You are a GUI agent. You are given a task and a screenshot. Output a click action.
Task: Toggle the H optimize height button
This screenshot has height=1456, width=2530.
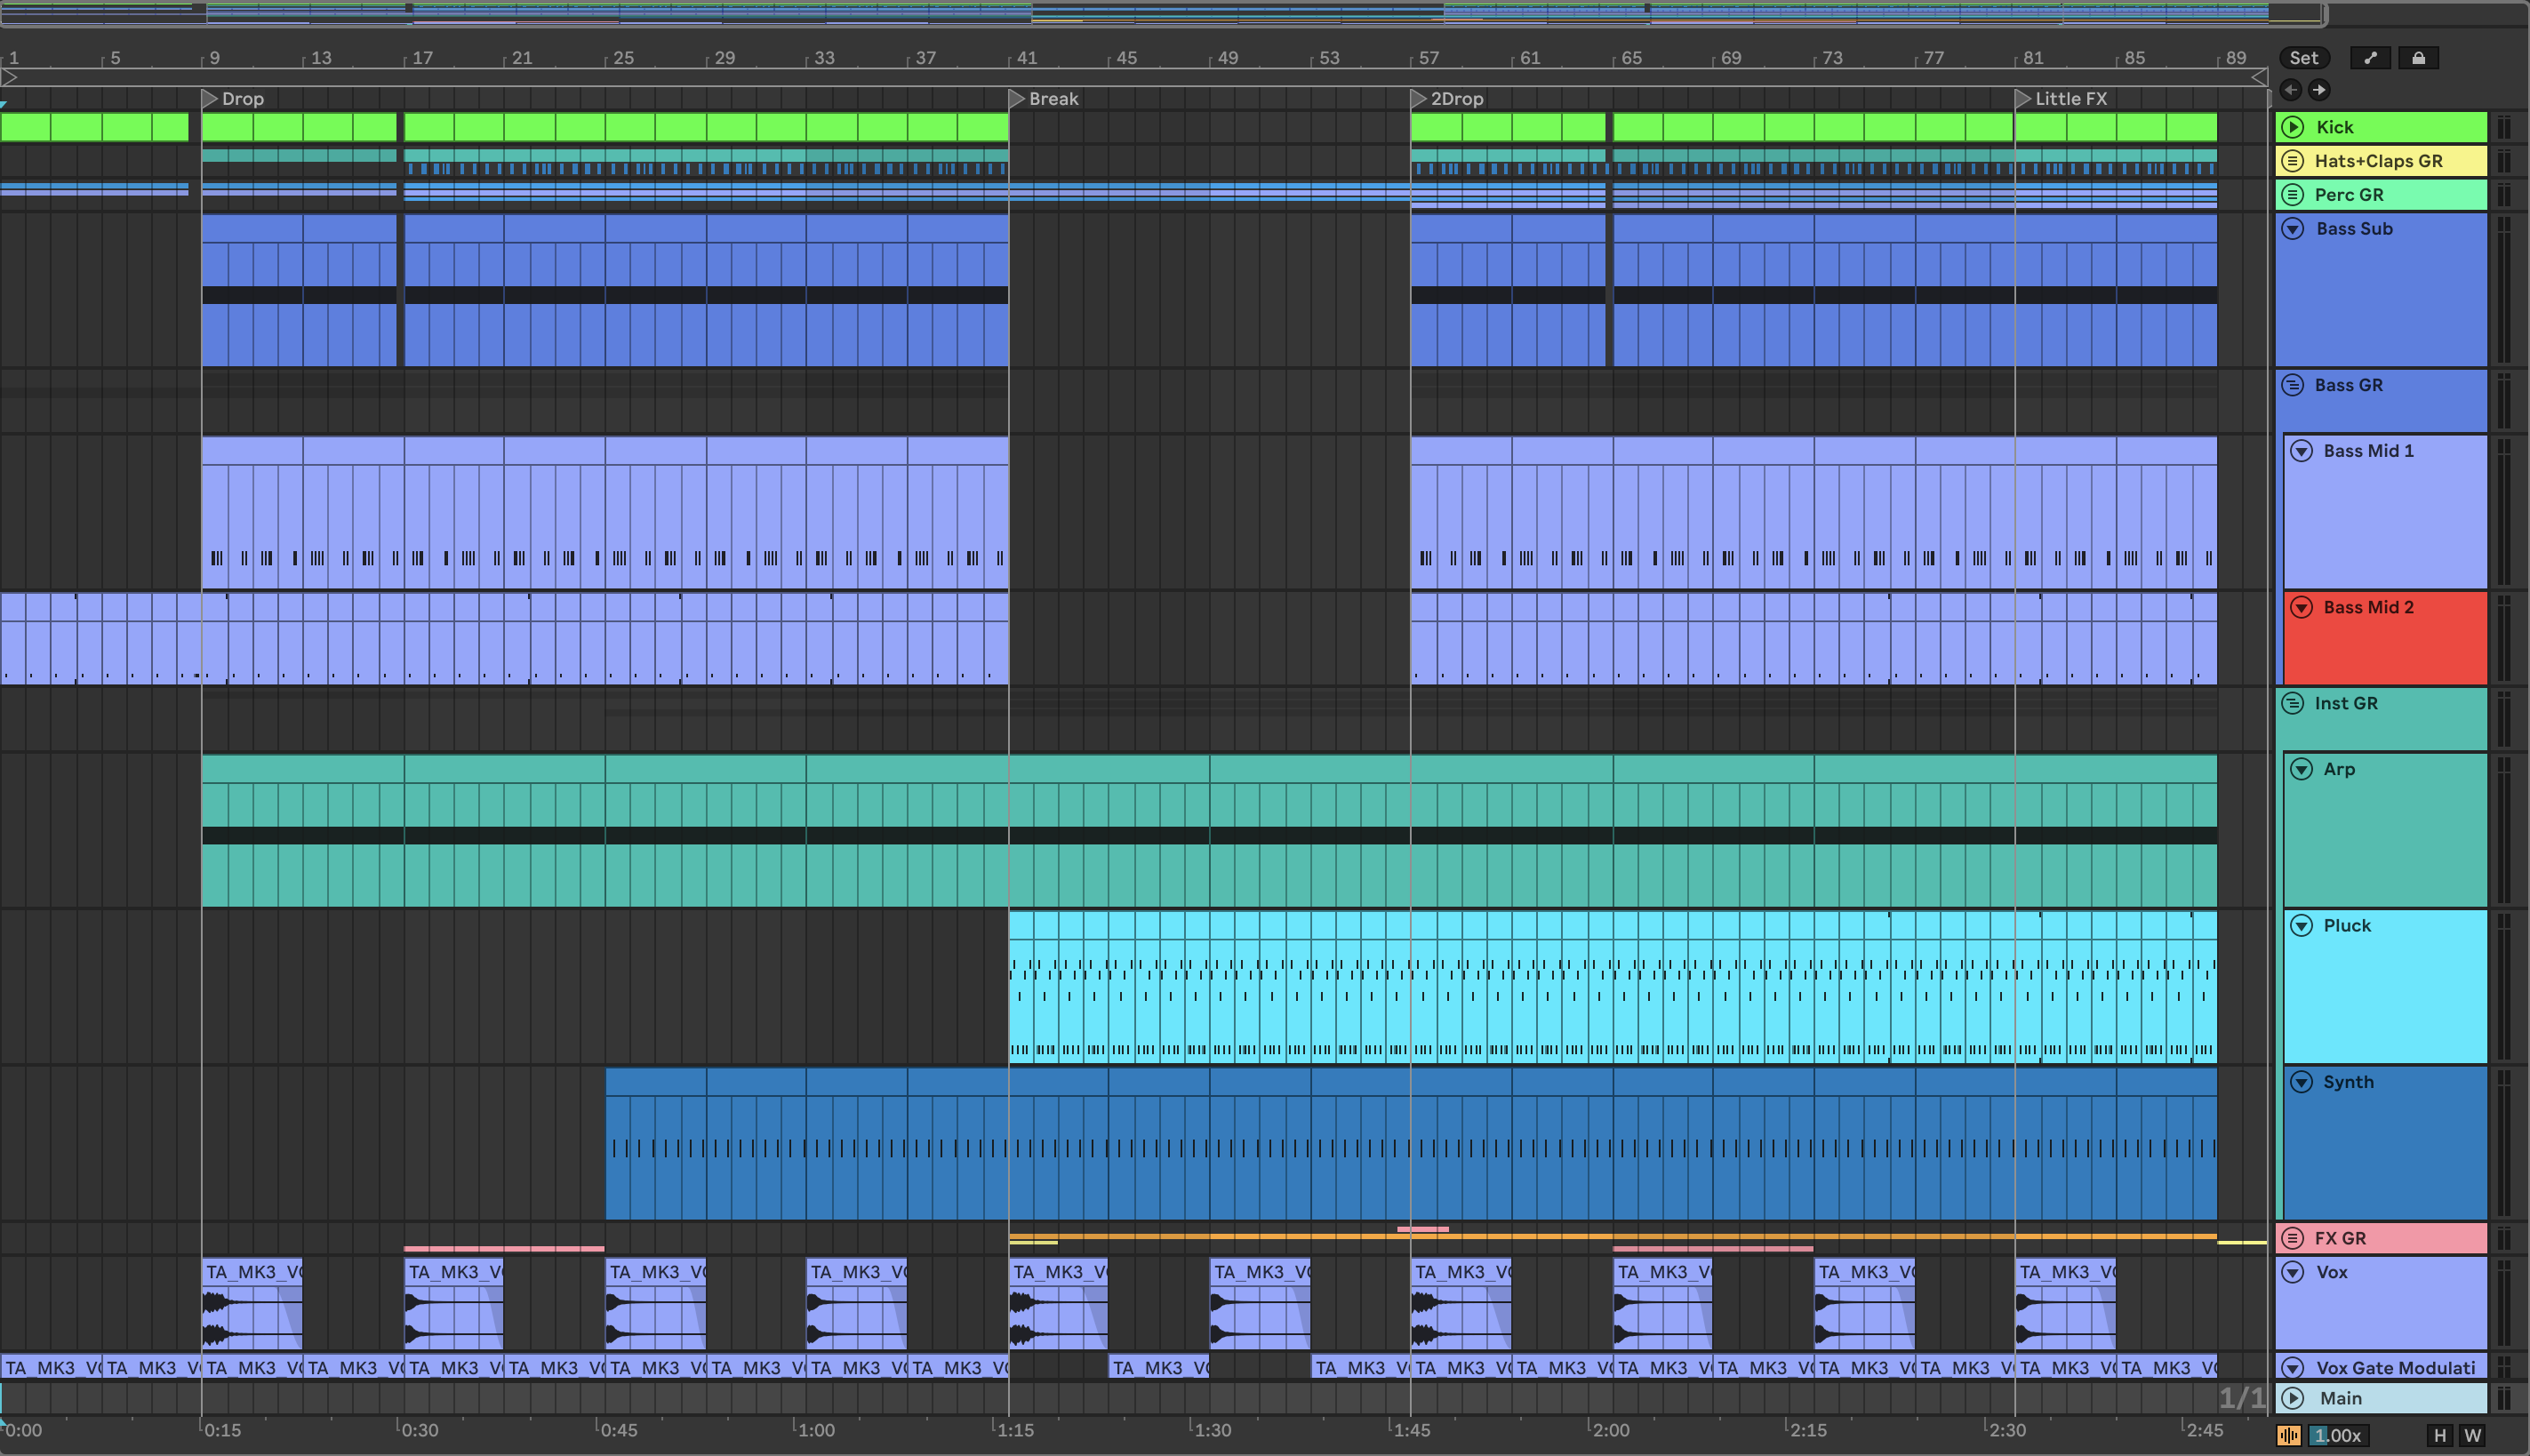2440,1436
